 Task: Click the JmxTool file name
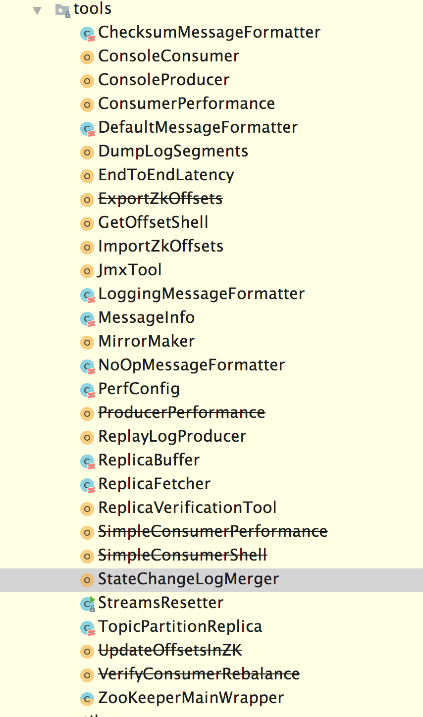[130, 270]
